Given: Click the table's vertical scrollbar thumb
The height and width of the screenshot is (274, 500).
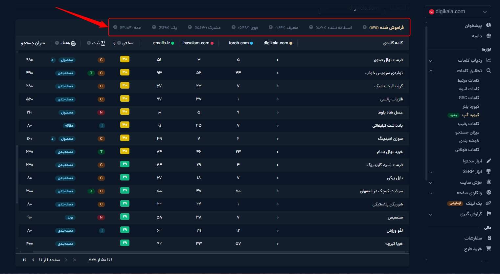Looking at the screenshot, I should (x=17, y=175).
